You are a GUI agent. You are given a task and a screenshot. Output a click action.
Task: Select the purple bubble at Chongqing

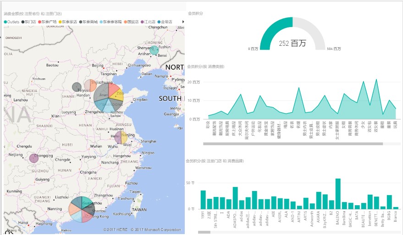33,158
